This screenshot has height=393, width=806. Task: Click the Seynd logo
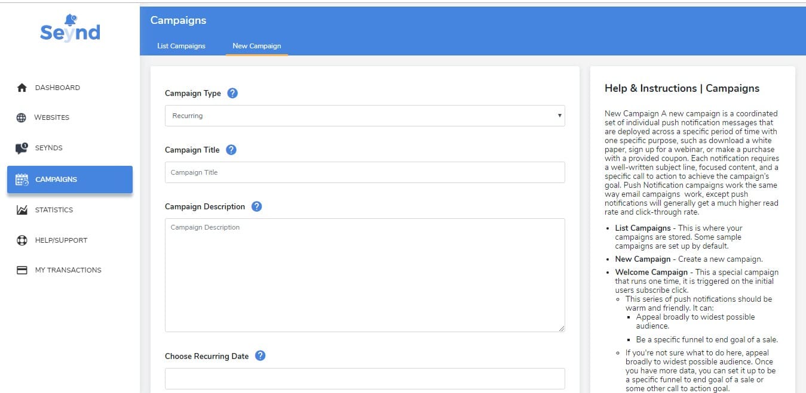pos(70,29)
